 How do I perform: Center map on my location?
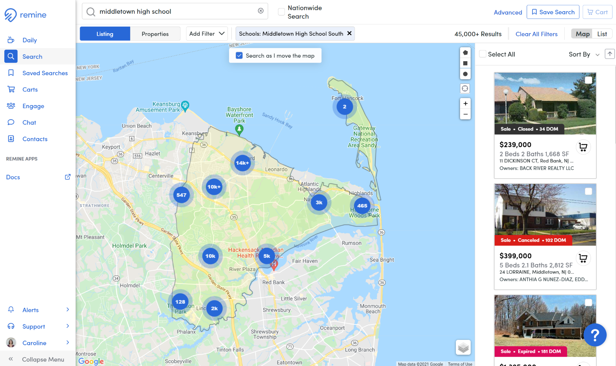(465, 89)
